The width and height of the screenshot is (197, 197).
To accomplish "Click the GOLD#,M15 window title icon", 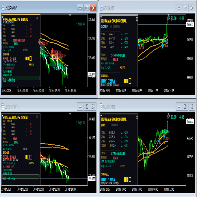I will coord(101,106).
